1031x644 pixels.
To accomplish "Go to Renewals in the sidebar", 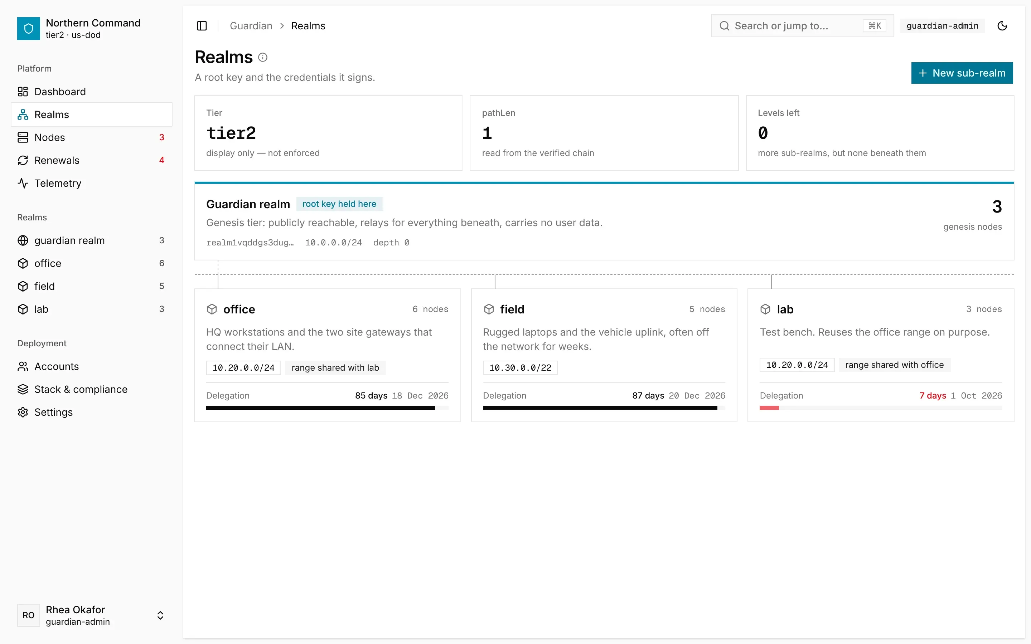I will (x=92, y=160).
